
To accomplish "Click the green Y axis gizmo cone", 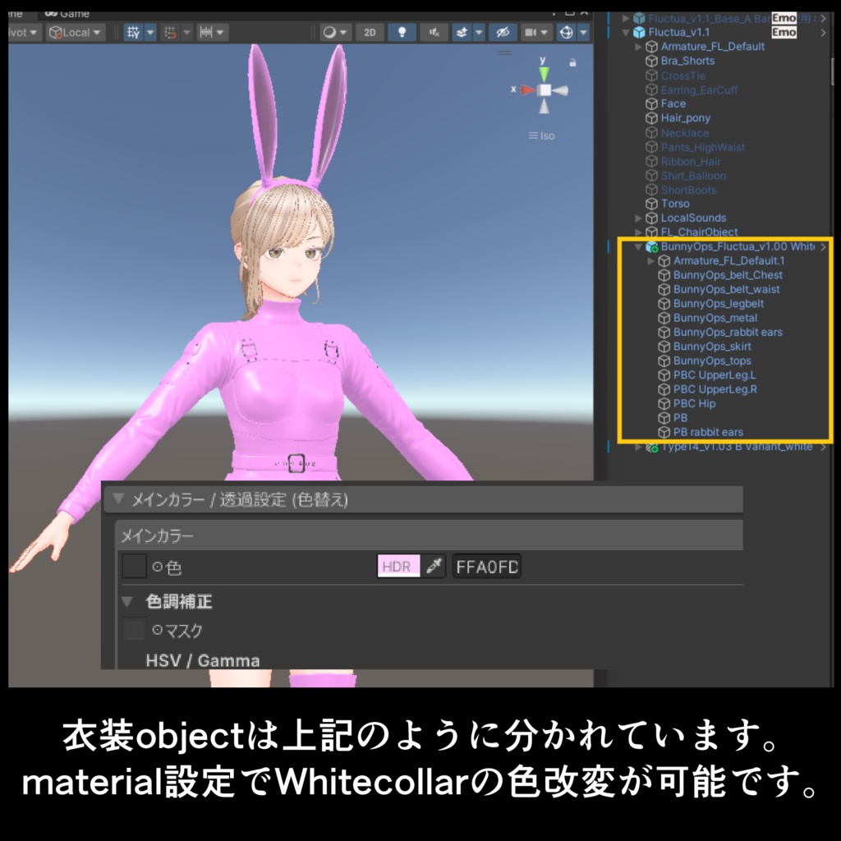I will pos(544,73).
